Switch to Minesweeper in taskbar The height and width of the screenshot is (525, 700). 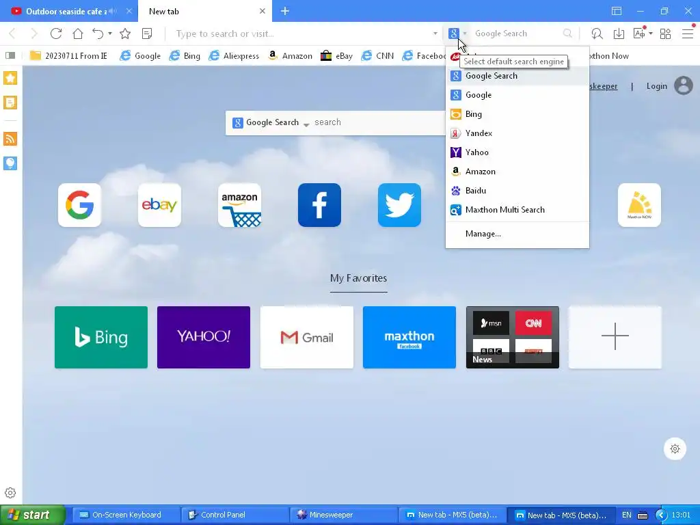pyautogui.click(x=343, y=515)
